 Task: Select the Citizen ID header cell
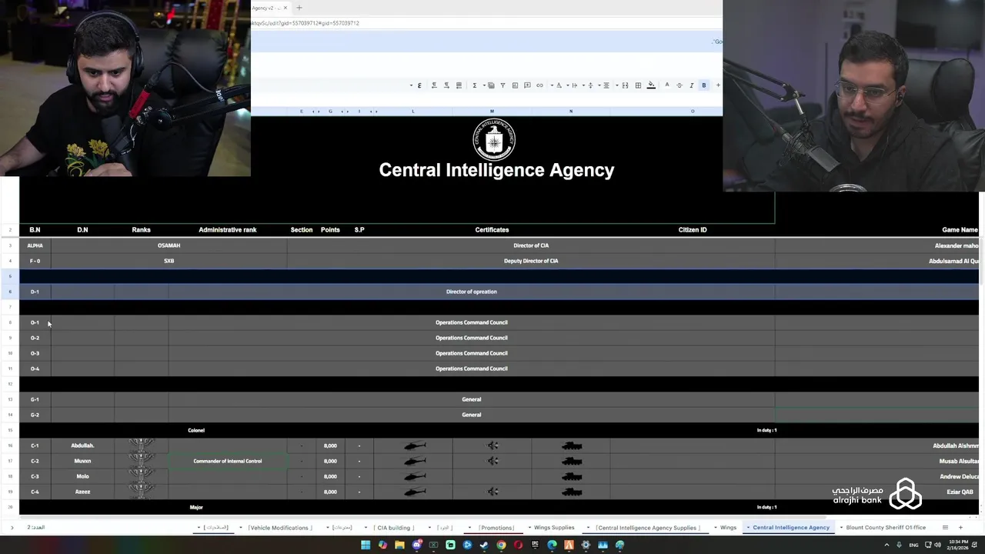[x=693, y=230]
